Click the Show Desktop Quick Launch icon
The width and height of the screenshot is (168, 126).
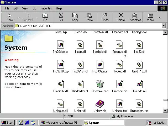(21, 123)
